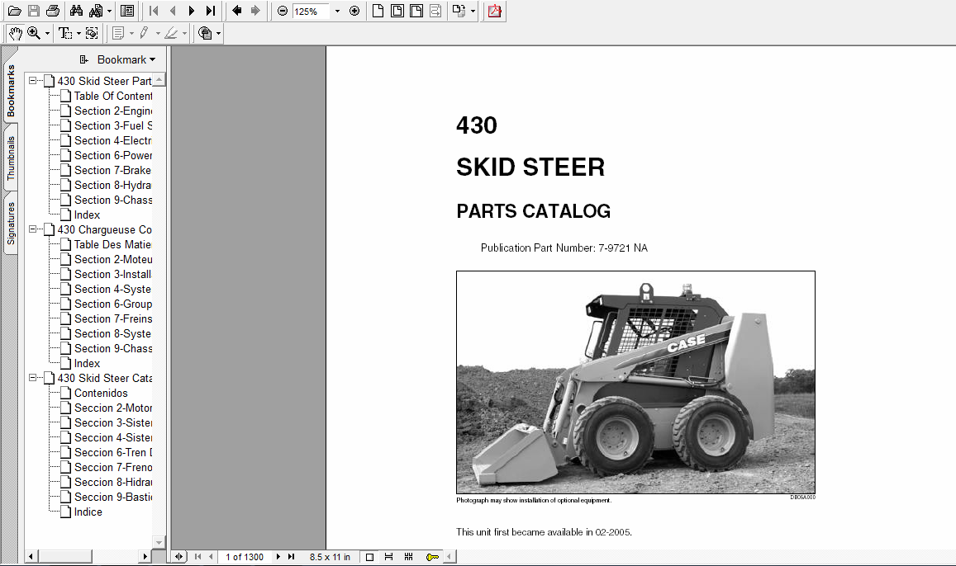Open Indice bookmark
Image resolution: width=956 pixels, height=566 pixels.
coord(88,512)
